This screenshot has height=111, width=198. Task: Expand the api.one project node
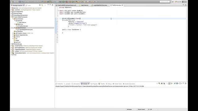click(x=11, y=8)
